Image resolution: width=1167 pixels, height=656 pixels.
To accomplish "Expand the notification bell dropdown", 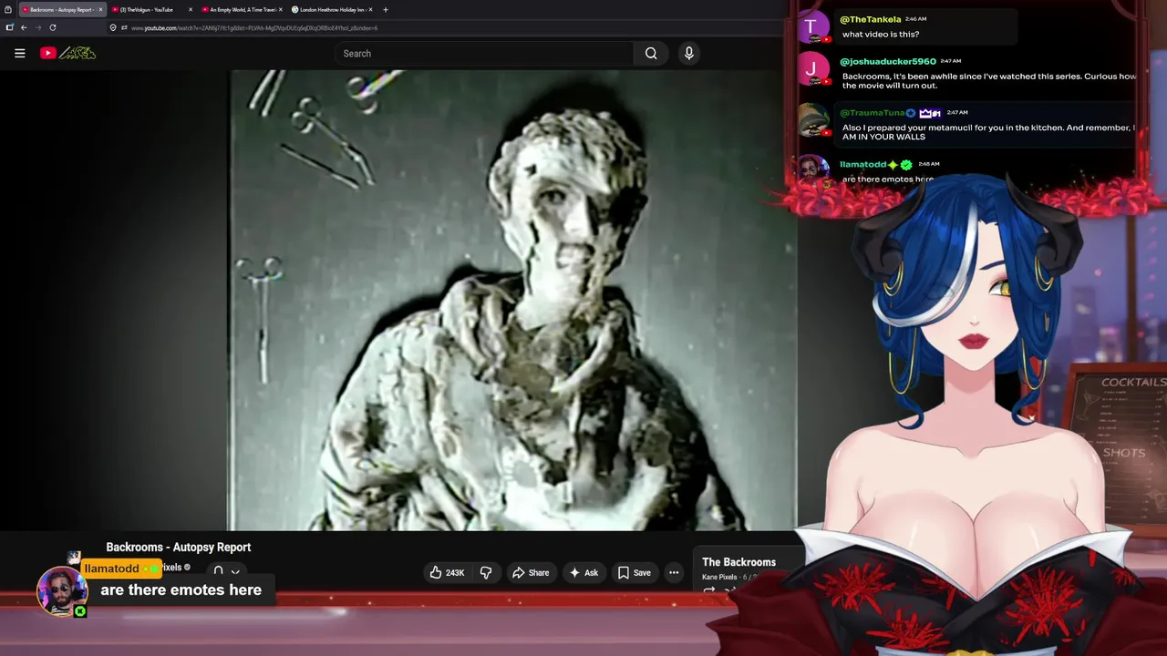I will click(226, 571).
